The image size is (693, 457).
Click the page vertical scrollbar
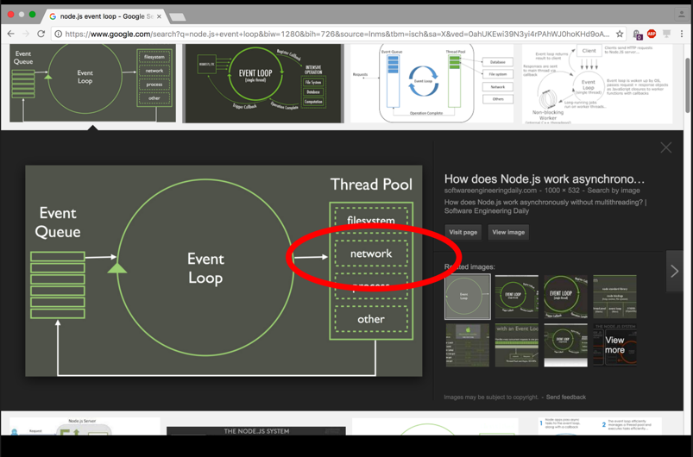pyautogui.click(x=687, y=84)
